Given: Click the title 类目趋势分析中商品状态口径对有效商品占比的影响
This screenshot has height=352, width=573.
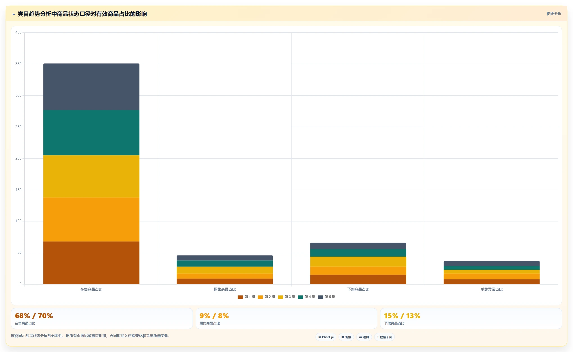Looking at the screenshot, I should click(82, 14).
